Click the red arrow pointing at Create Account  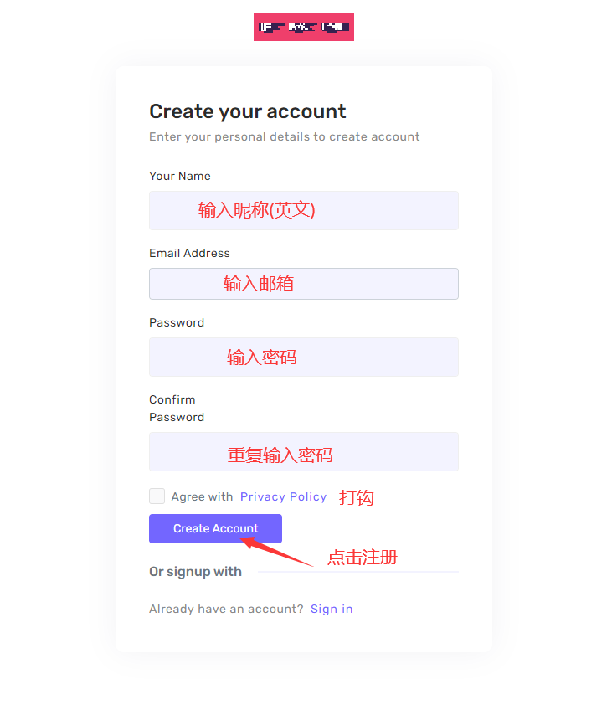point(276,552)
